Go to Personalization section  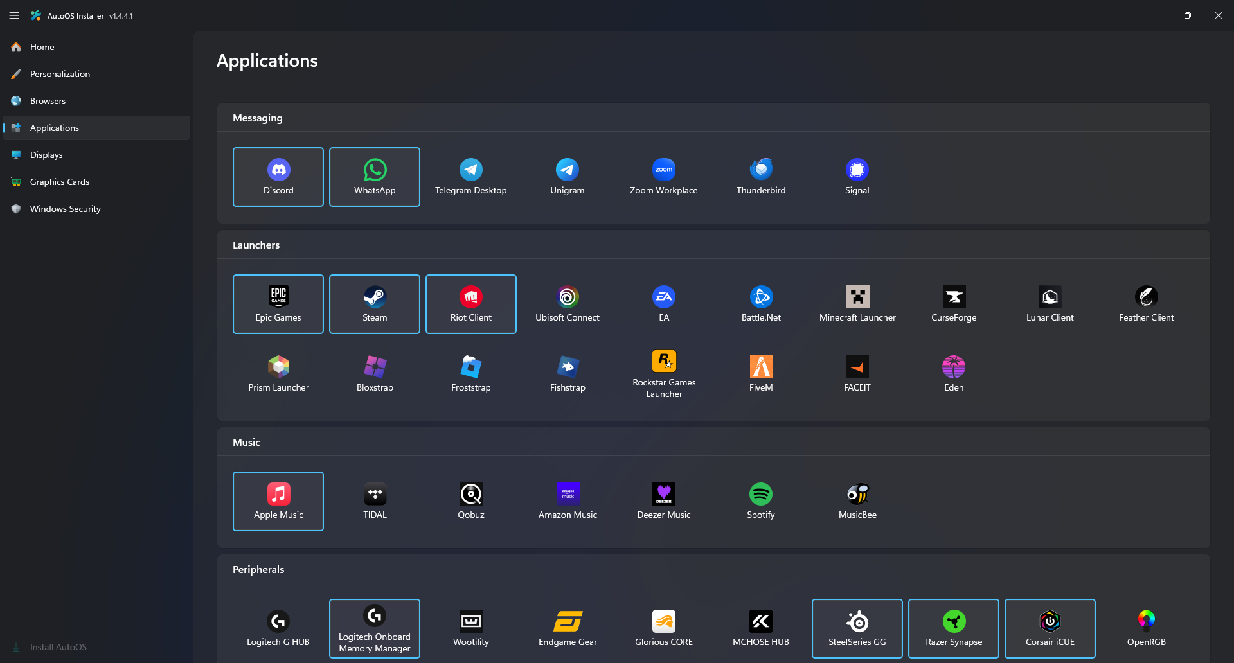click(x=96, y=74)
